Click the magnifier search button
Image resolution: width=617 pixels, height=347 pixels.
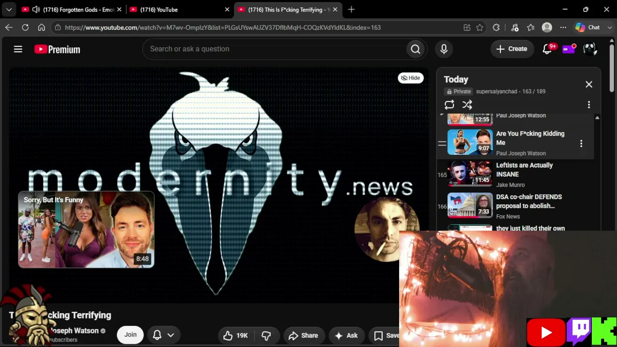416,49
